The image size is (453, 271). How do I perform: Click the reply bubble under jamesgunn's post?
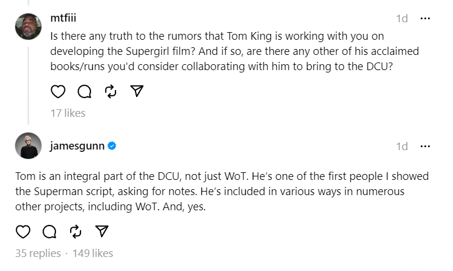coord(50,231)
